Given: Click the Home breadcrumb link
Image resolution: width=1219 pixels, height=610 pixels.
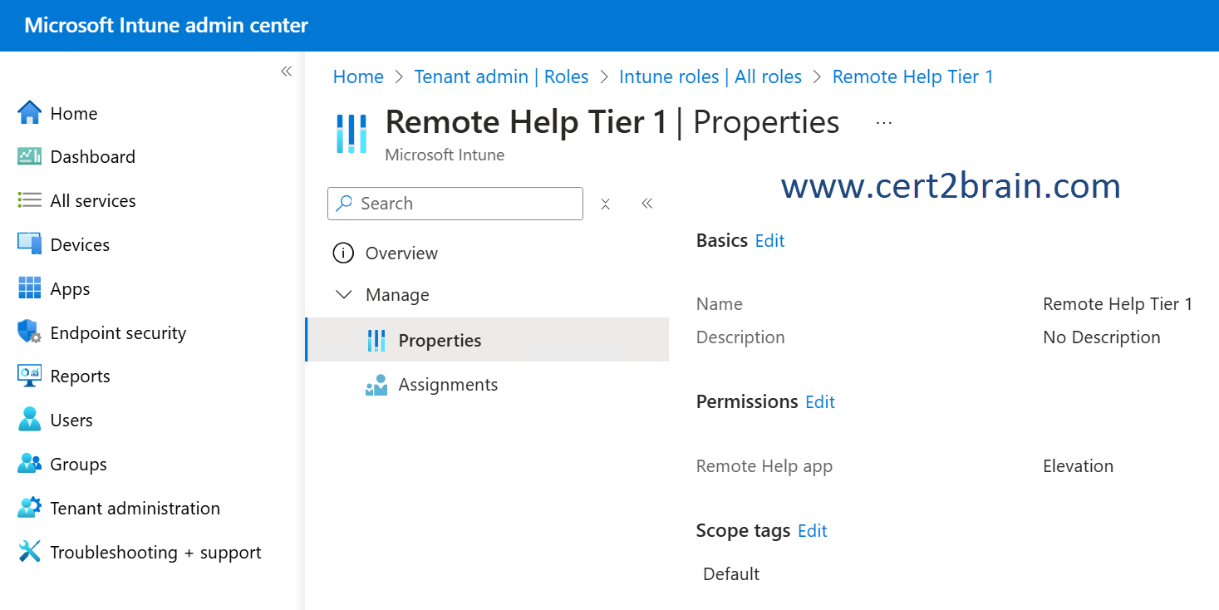Looking at the screenshot, I should 358,77.
